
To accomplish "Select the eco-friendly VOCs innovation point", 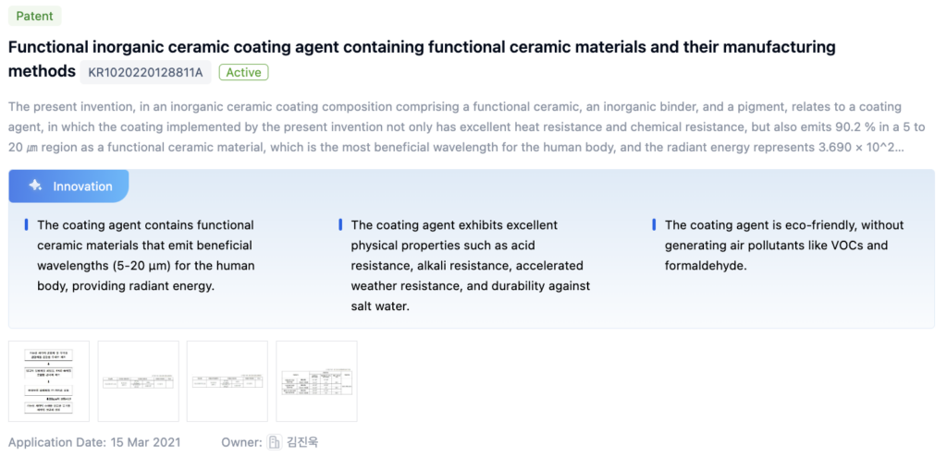I will pyautogui.click(x=783, y=245).
